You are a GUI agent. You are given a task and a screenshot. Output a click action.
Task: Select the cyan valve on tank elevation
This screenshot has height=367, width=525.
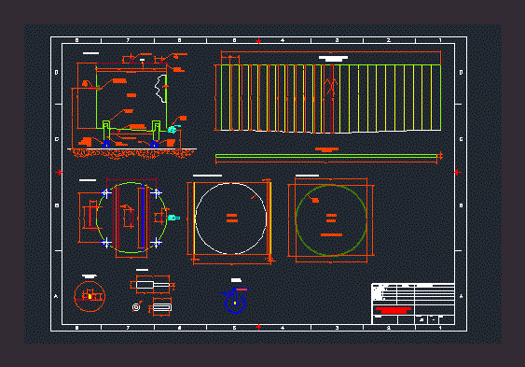(x=173, y=129)
